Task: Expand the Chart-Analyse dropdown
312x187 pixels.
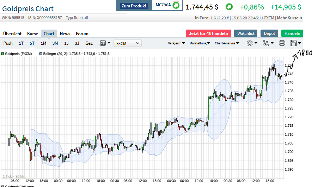Action: [227, 43]
